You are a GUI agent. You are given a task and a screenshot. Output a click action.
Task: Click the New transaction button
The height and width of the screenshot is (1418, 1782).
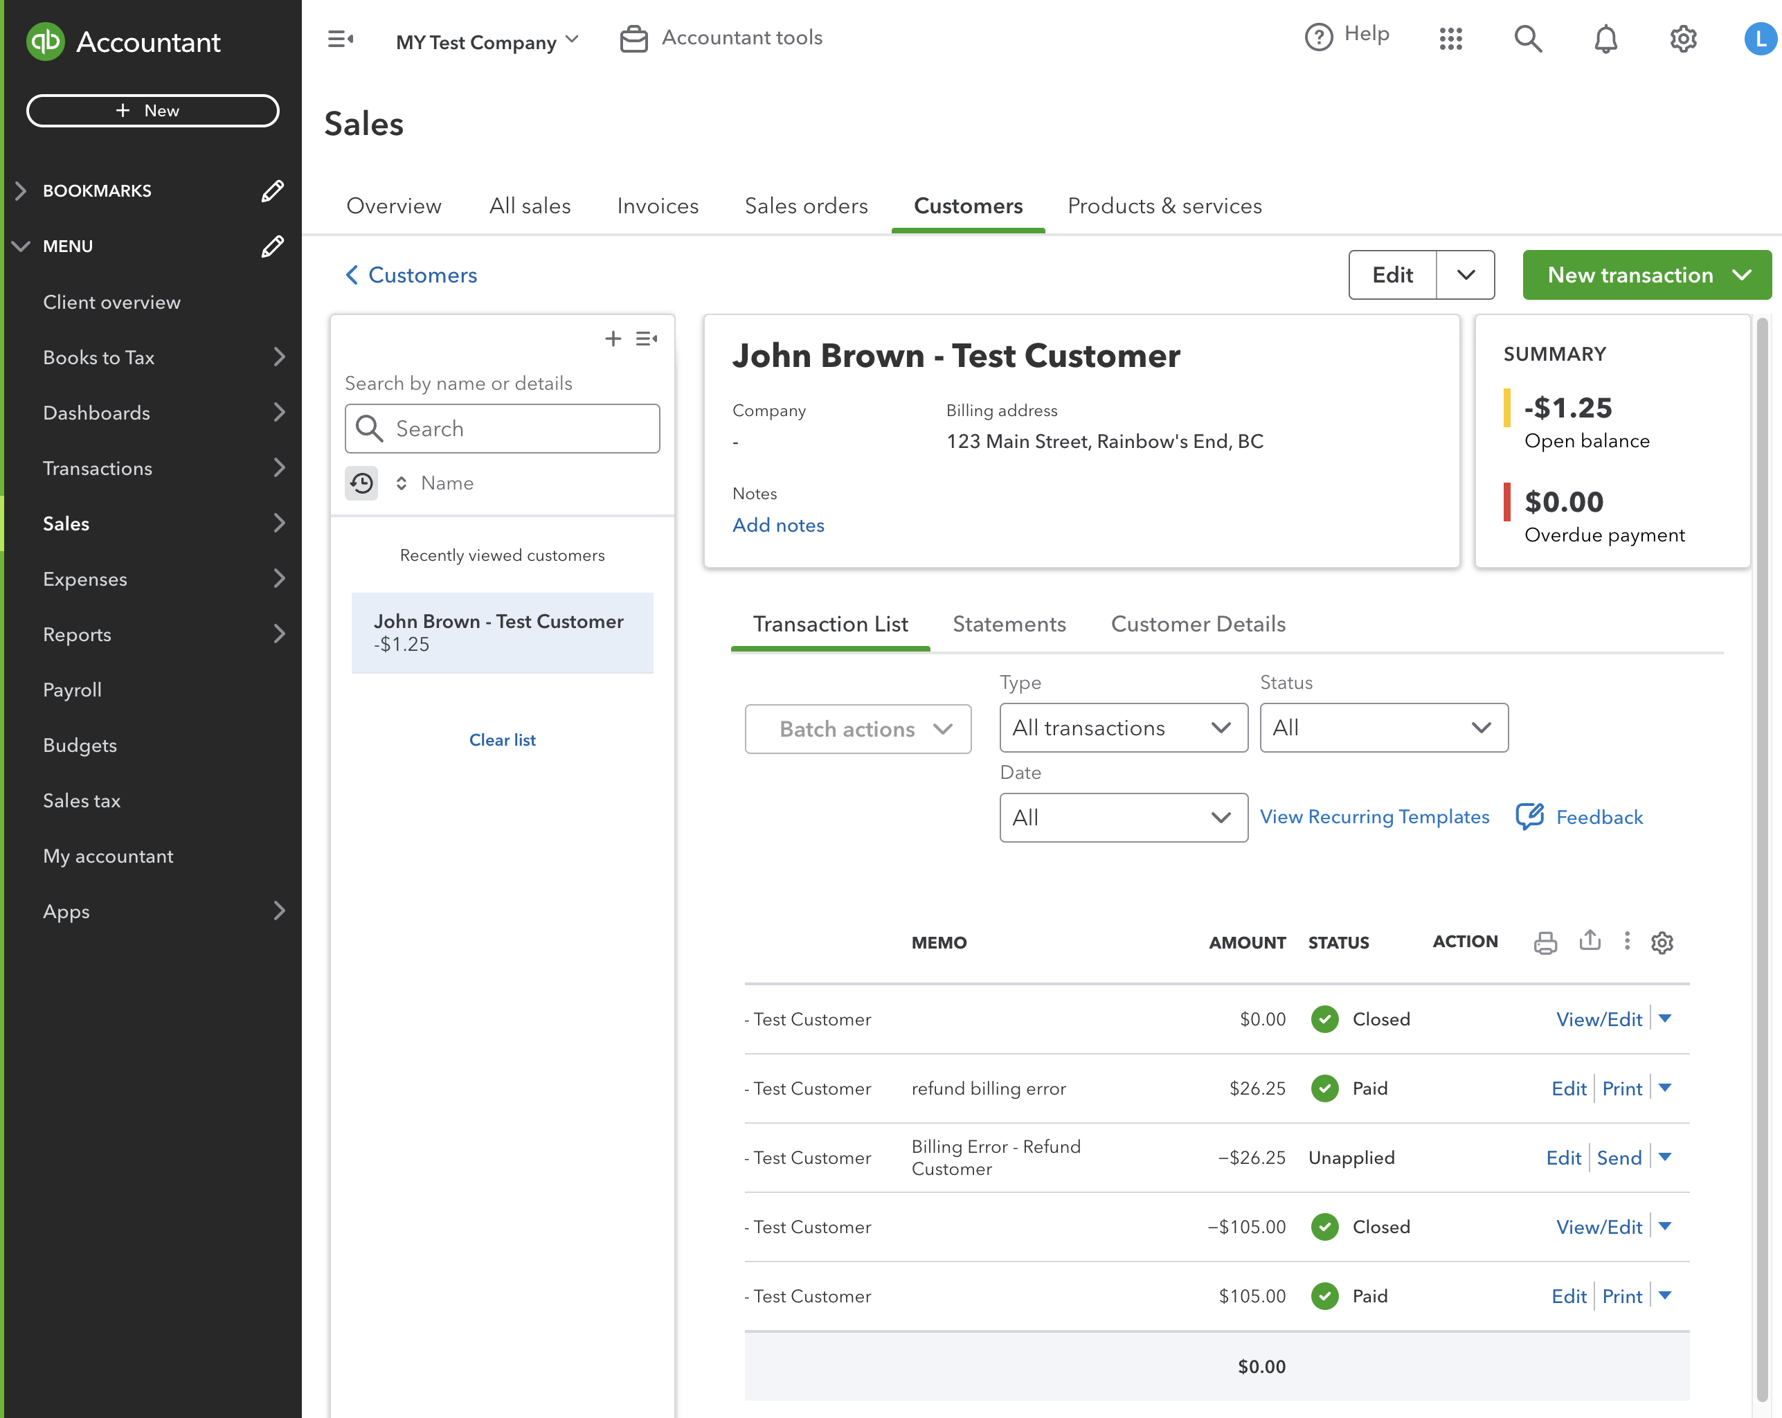[1647, 276]
